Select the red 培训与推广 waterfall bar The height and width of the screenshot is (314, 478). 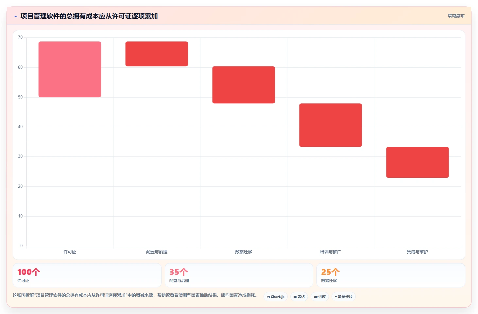331,125
